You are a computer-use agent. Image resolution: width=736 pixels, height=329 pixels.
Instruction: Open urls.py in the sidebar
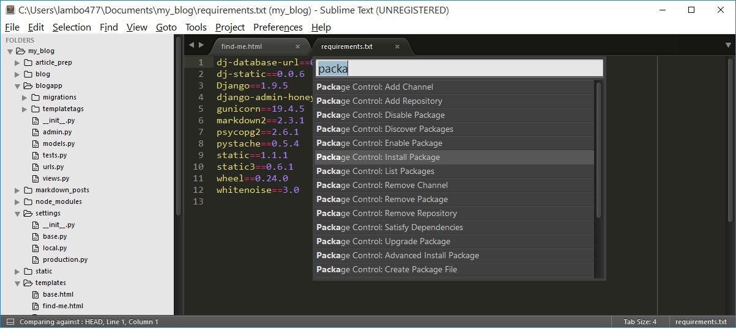click(x=53, y=167)
